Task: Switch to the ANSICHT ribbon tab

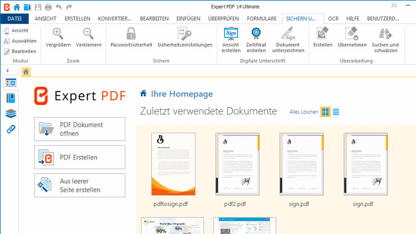Action: pyautogui.click(x=46, y=19)
